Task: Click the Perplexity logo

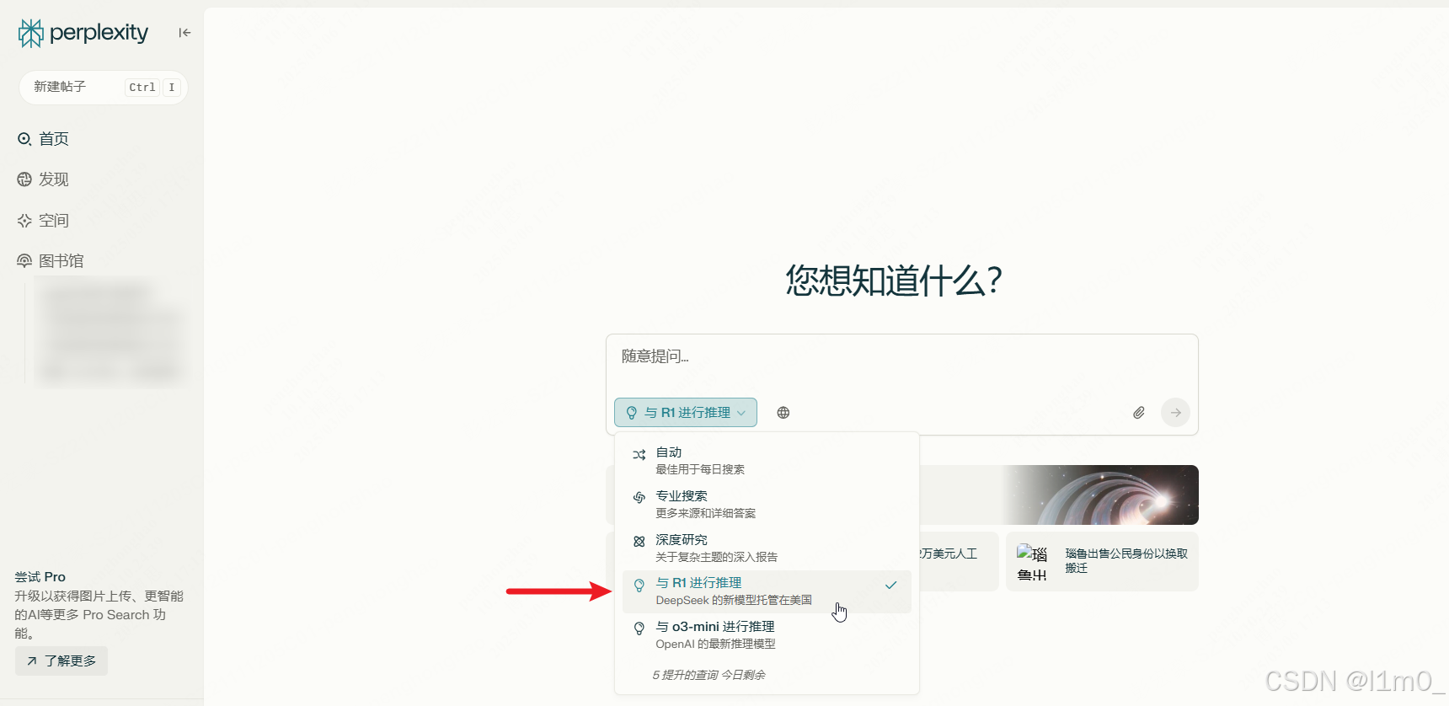Action: tap(83, 33)
